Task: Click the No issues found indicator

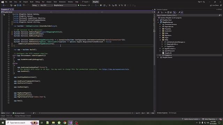Action: coord(18,113)
